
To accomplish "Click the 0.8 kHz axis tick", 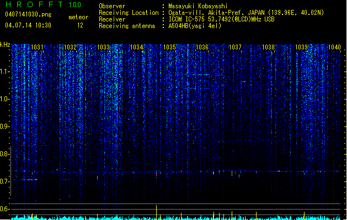I will tap(5, 154).
